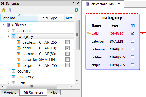Viewport: 146px width, 97px height.
Task: Collapse the officestore schema node
Action: 3,25
